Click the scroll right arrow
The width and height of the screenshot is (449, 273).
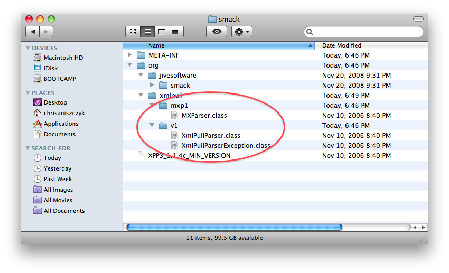pos(423,227)
